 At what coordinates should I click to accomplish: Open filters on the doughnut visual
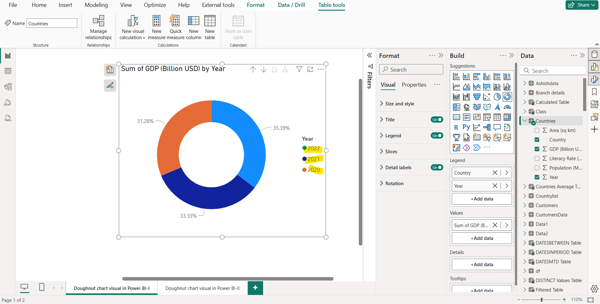tap(299, 69)
